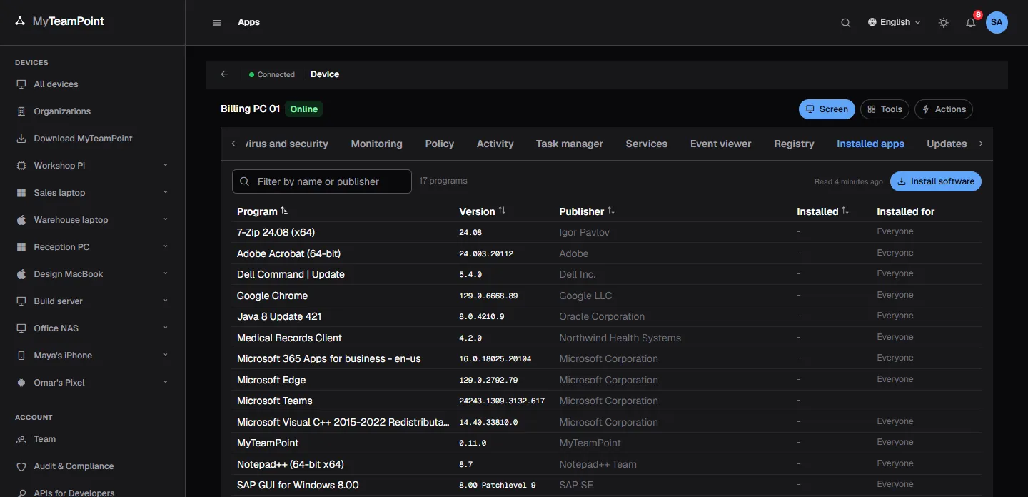Click the Audit & Compliance shield icon
Viewport: 1028px width, 497px height.
tap(21, 466)
